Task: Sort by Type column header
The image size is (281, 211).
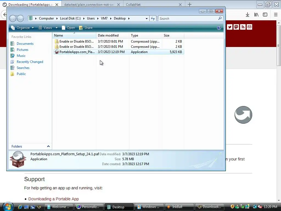Action: (145, 35)
